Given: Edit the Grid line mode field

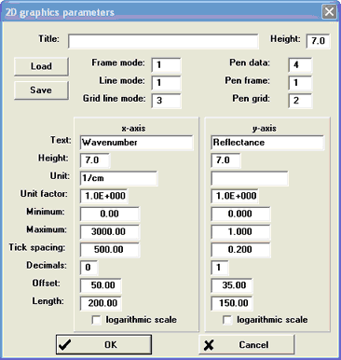Looking at the screenshot, I should click(166, 101).
